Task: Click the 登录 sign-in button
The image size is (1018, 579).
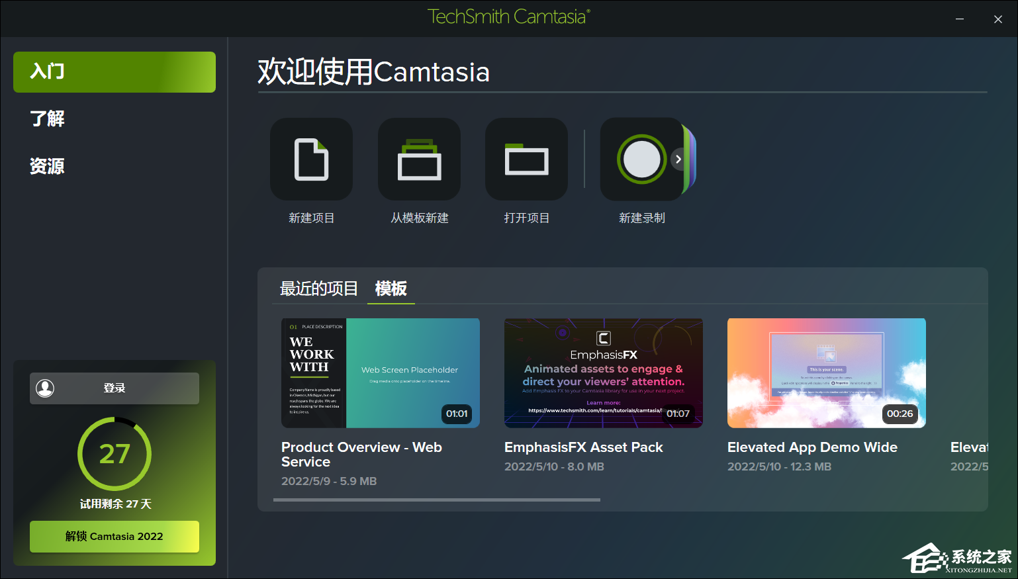Action: point(115,388)
